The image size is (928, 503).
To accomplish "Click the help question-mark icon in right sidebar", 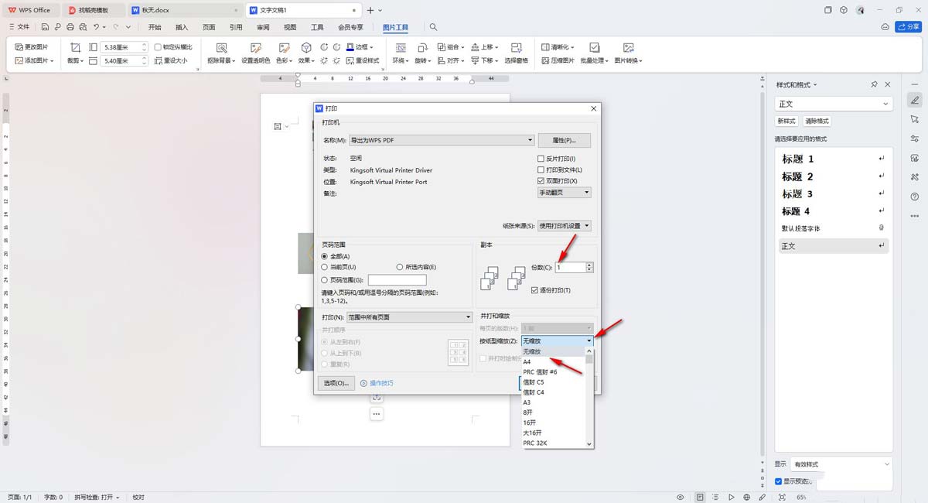I will tap(915, 197).
